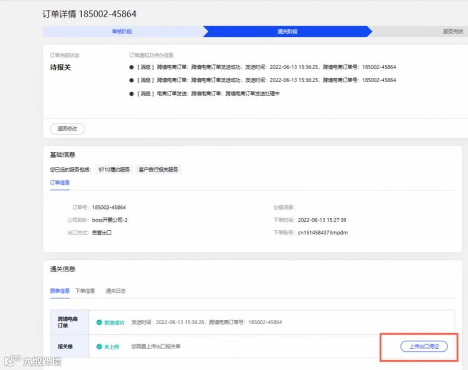
Task: Click second message bullet in notifications
Action: coord(132,80)
